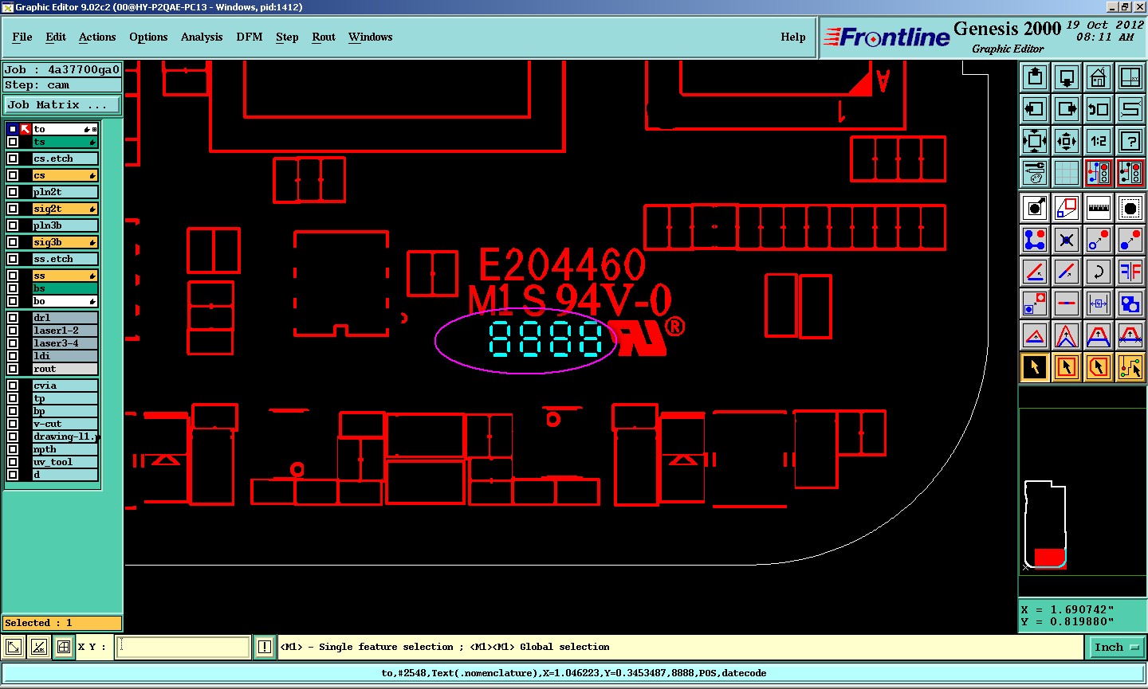Toggle display box for layer v-cut
The image size is (1148, 689).
tap(13, 424)
